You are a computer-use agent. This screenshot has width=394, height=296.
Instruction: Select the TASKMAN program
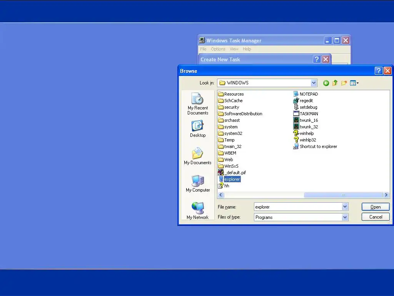[x=306, y=114]
